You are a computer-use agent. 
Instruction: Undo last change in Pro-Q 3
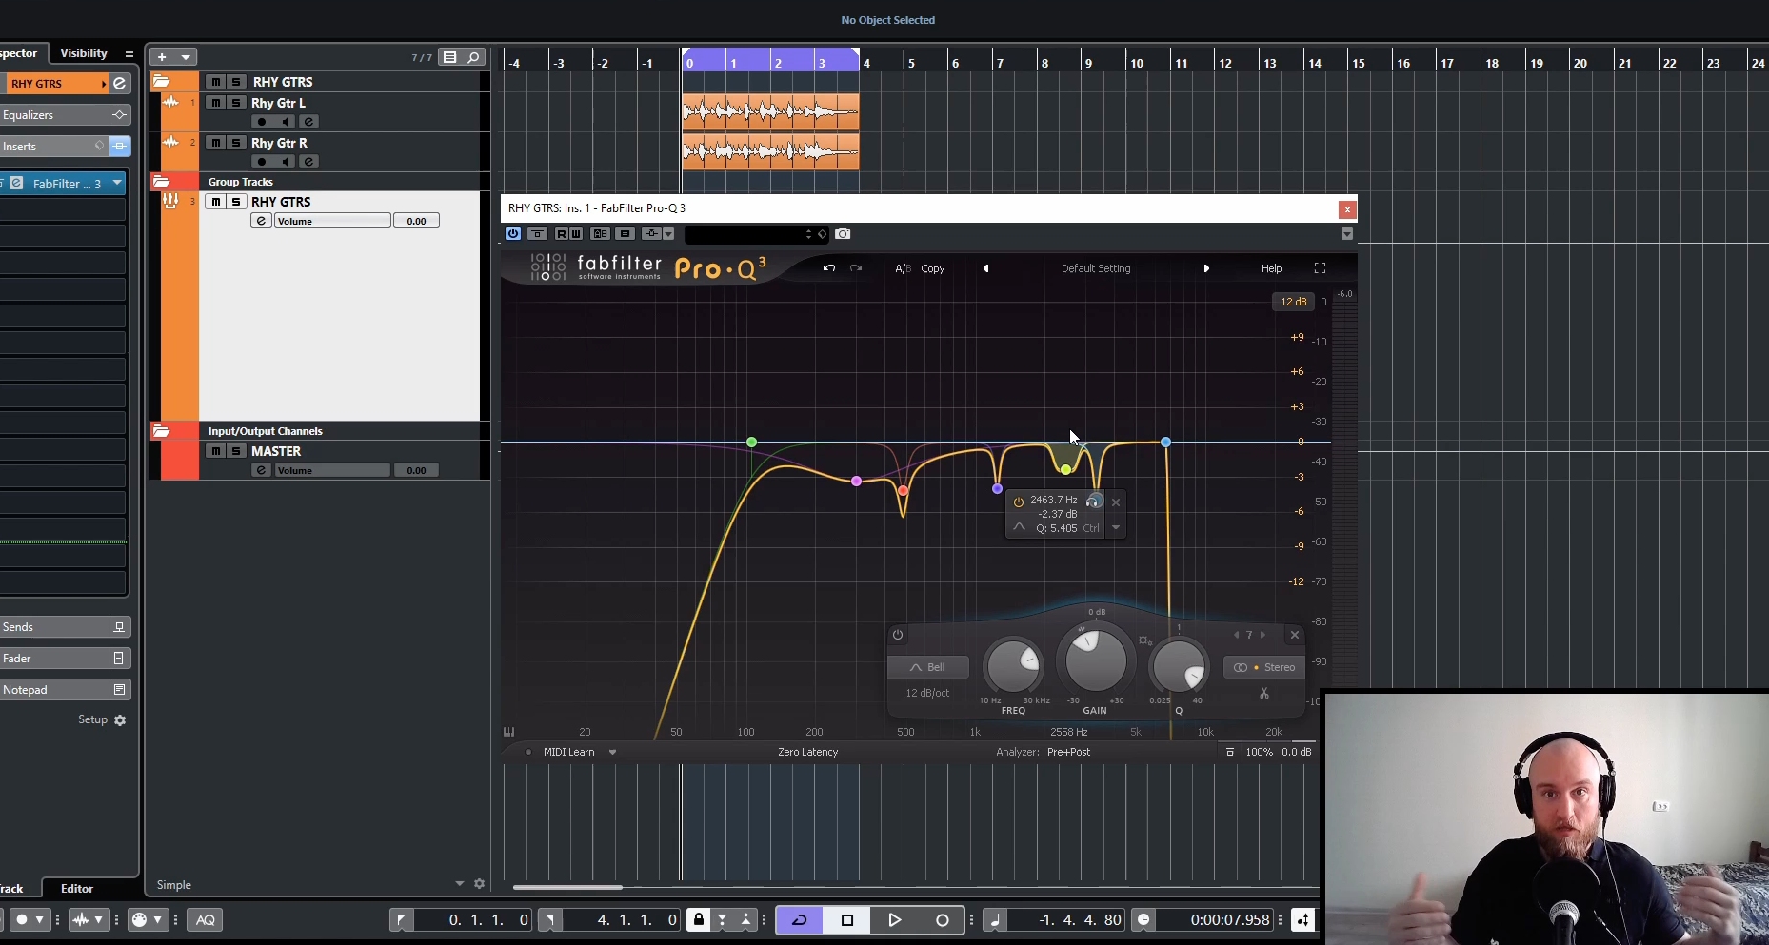pyautogui.click(x=829, y=268)
